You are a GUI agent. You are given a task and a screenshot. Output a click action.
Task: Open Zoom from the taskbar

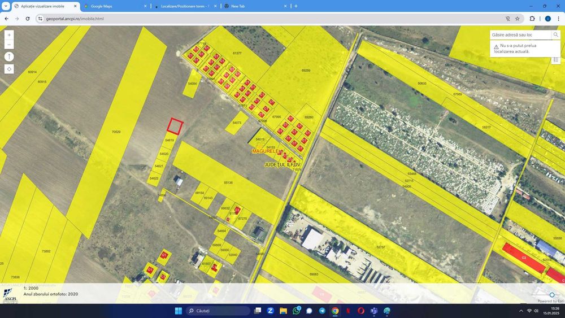click(270, 311)
